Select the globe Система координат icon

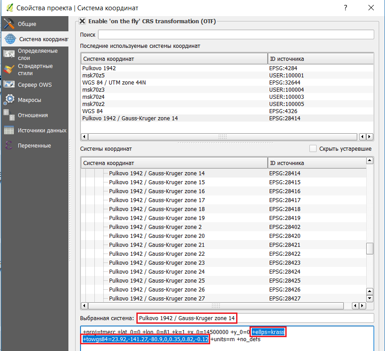10,39
